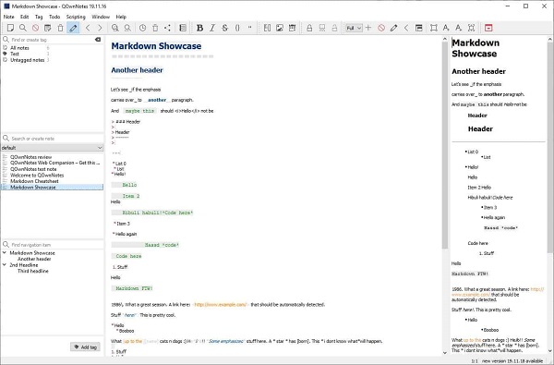This screenshot has height=365, width=554.
Task: Open replace text in note tool
Action: 127,28
